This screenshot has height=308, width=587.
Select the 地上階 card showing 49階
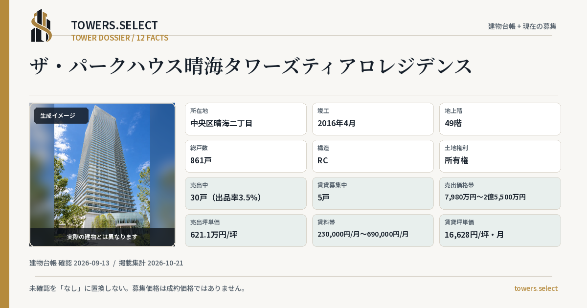[x=500, y=119]
